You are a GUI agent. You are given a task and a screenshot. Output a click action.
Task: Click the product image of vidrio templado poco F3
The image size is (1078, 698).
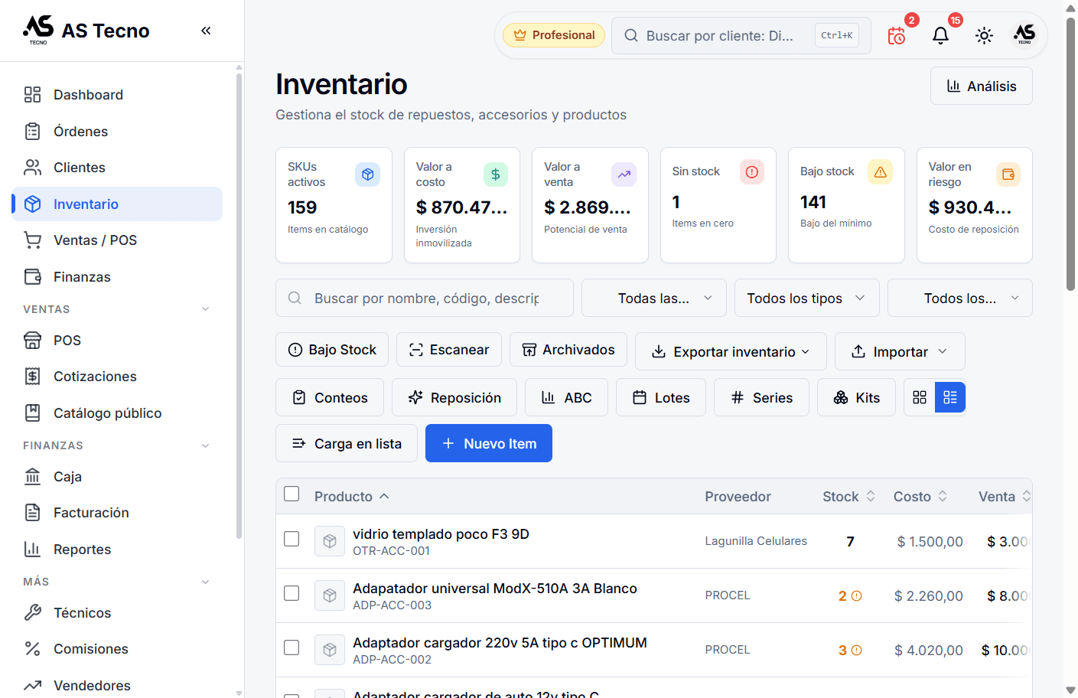pyautogui.click(x=330, y=541)
